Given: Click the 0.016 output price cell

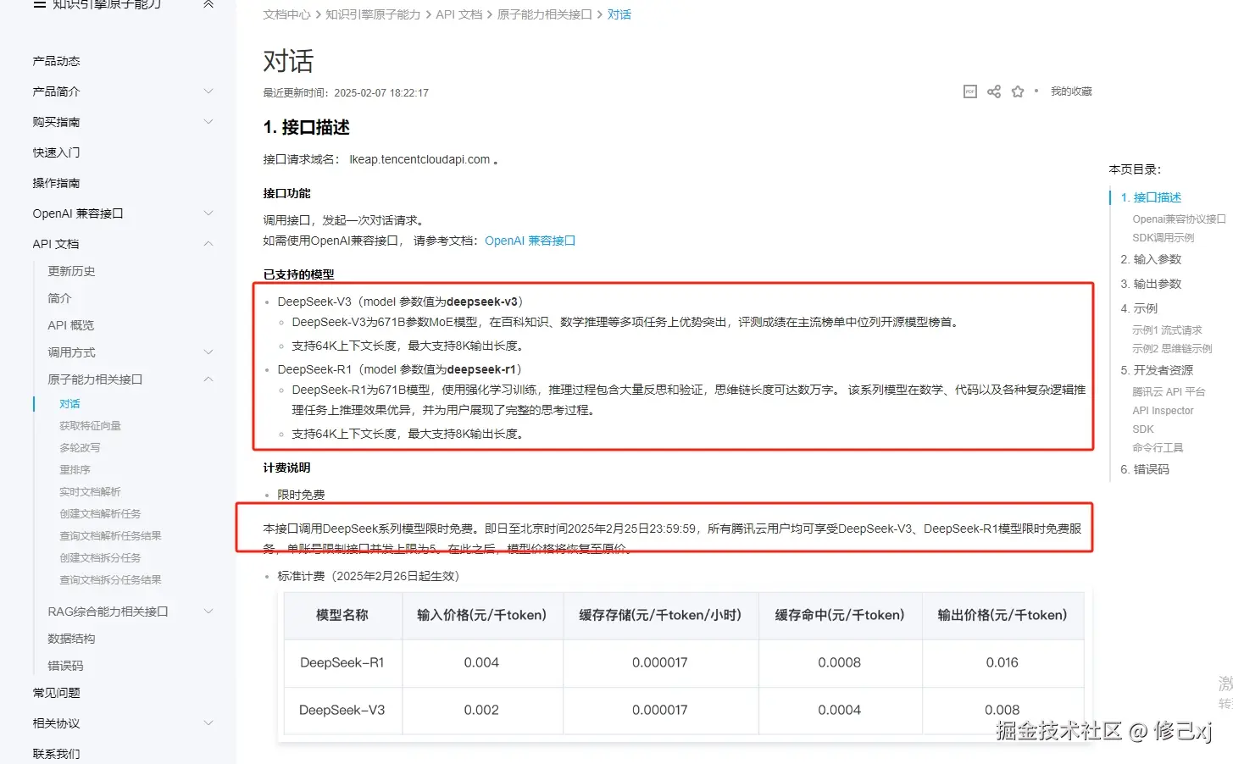Looking at the screenshot, I should (1003, 662).
